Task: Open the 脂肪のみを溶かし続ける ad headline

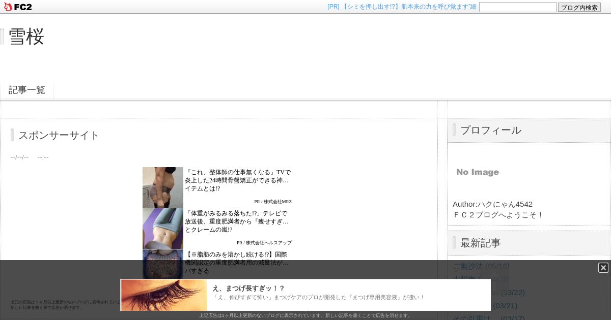Action: [x=237, y=263]
